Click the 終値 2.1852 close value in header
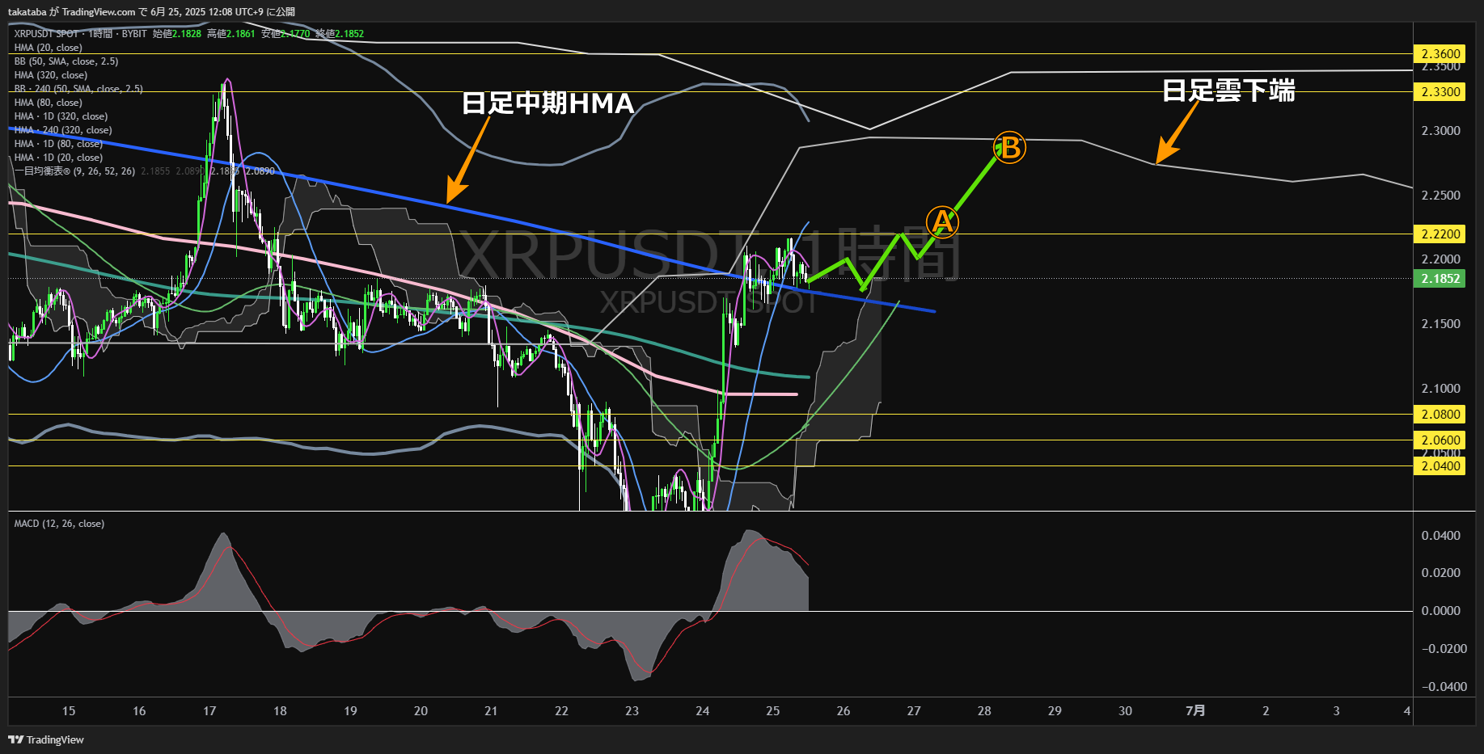 340,34
